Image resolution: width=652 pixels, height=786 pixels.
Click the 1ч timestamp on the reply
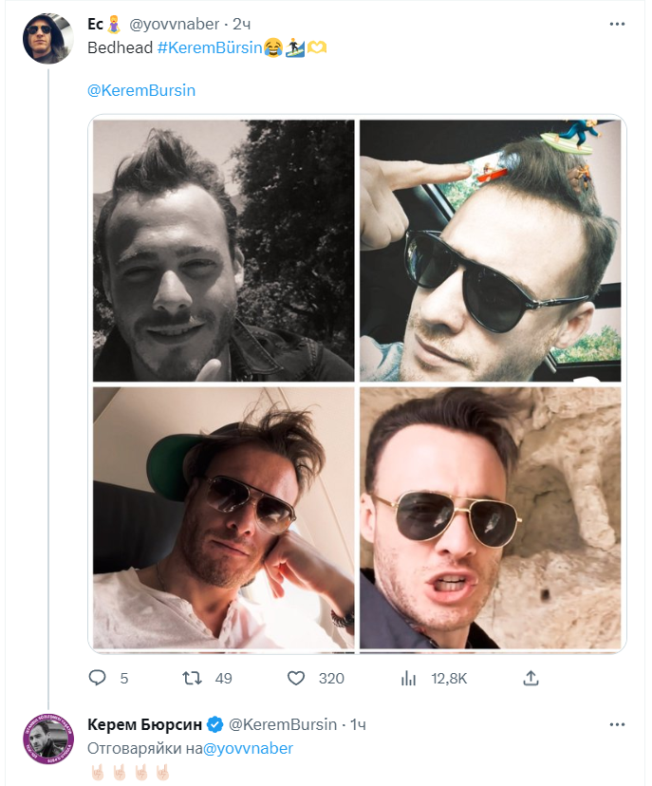[x=358, y=724]
